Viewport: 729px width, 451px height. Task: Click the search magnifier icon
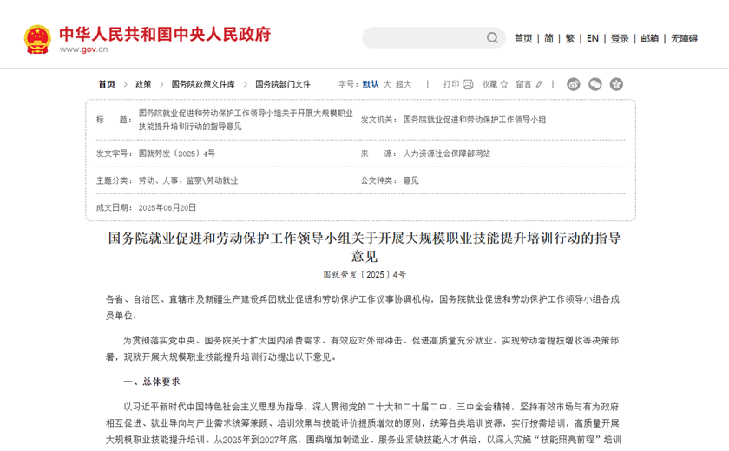tap(492, 37)
